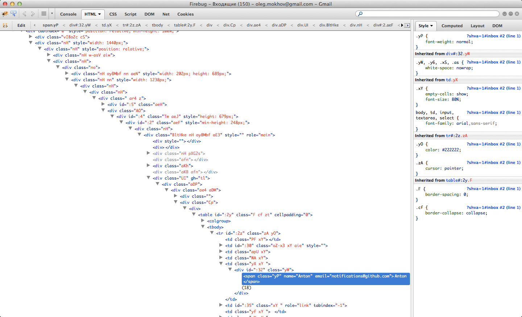Switch to the Net tab
This screenshot has width=522, height=317.
(x=166, y=14)
